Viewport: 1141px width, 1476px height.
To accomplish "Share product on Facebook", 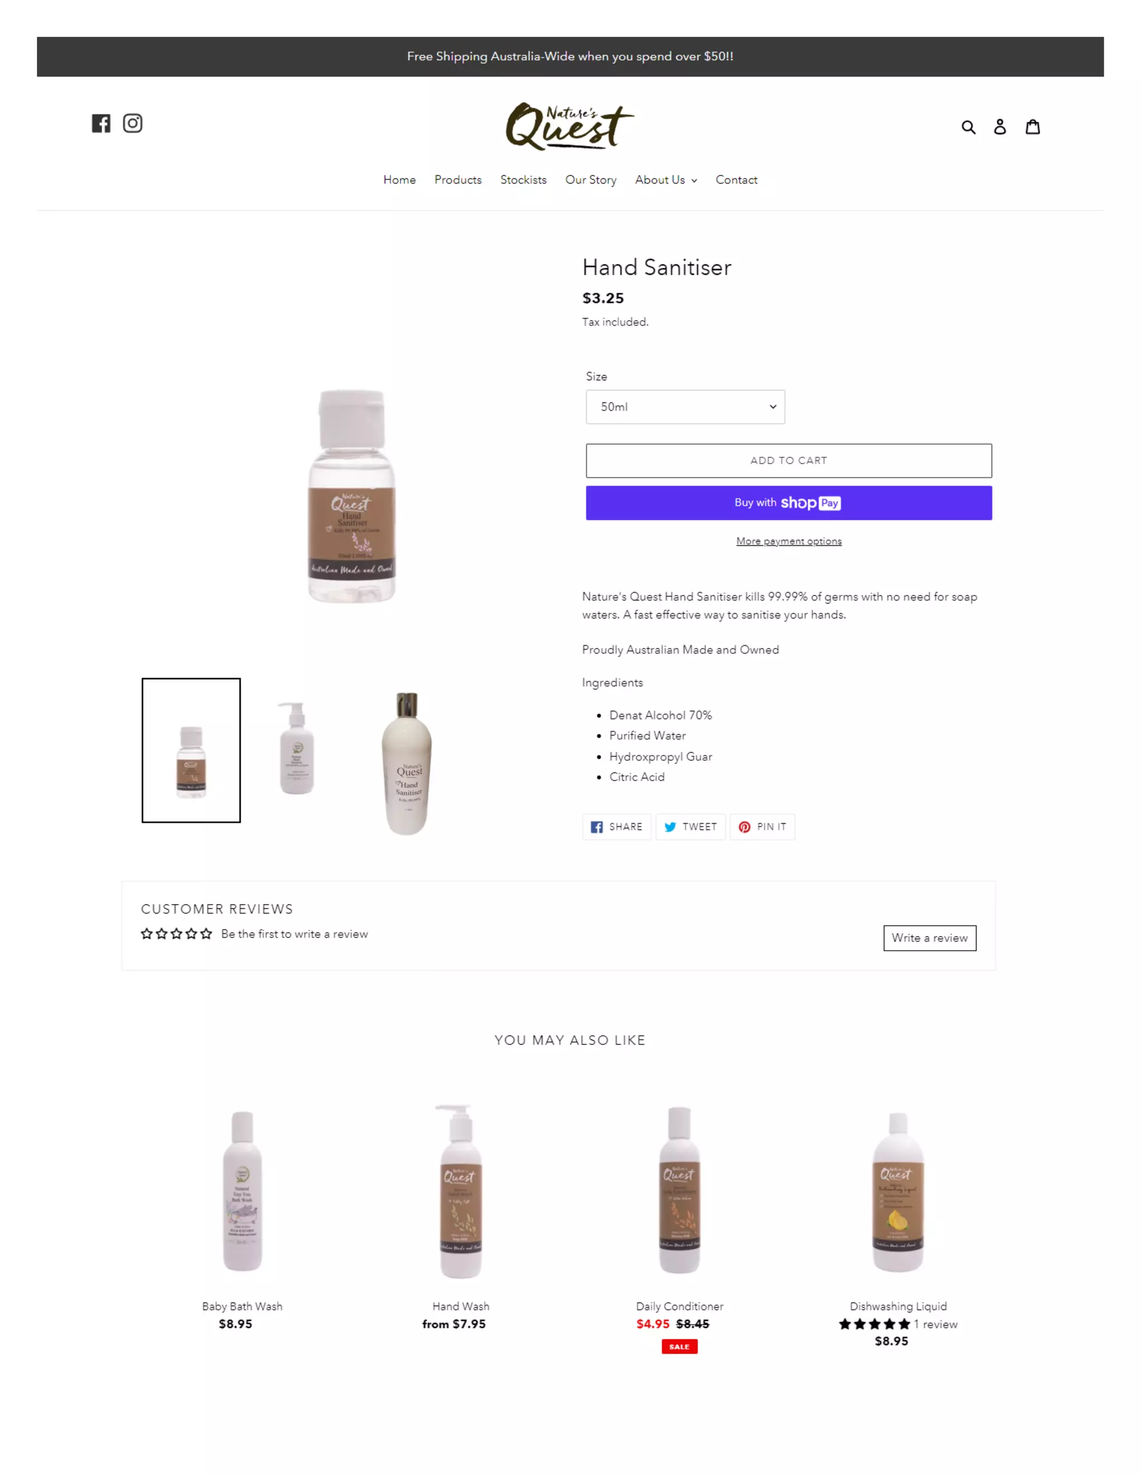I will (617, 827).
